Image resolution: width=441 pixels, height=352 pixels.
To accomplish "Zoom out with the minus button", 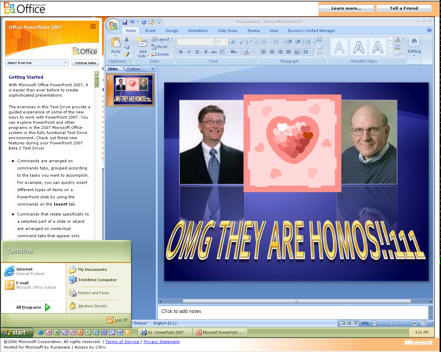I will click(x=374, y=323).
